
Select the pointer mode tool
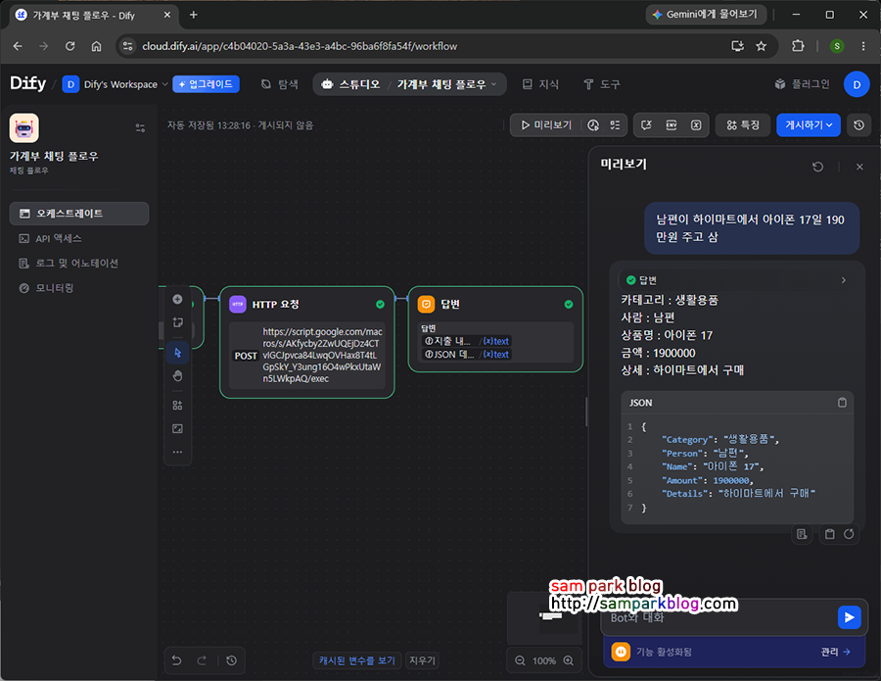pyautogui.click(x=177, y=353)
